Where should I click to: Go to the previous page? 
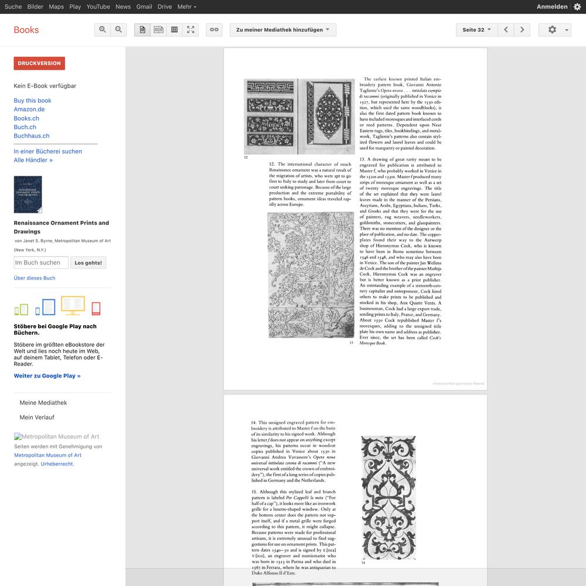(506, 30)
